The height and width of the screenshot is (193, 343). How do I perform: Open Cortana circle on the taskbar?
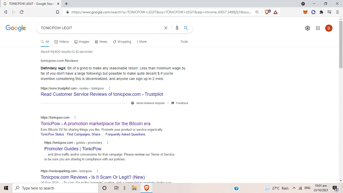[x=104, y=188]
